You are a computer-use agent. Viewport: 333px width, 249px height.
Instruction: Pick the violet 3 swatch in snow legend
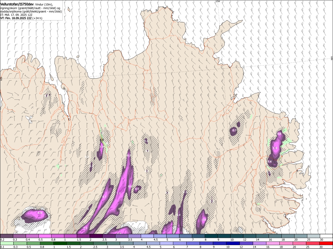[x=121, y=236]
